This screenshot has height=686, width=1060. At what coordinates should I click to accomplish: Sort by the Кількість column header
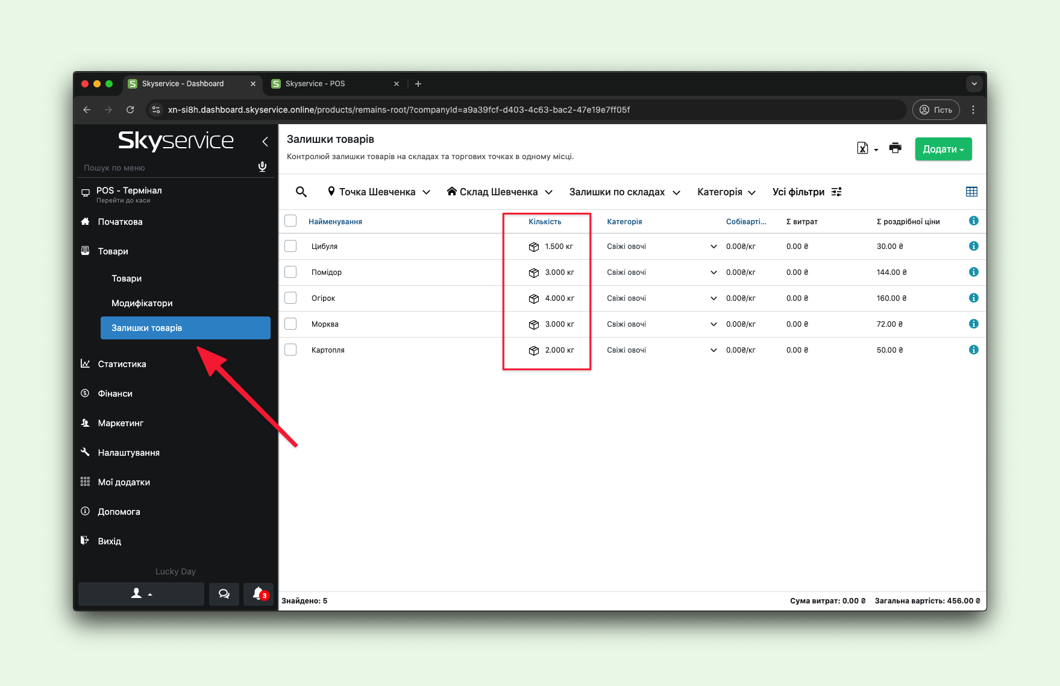[545, 222]
